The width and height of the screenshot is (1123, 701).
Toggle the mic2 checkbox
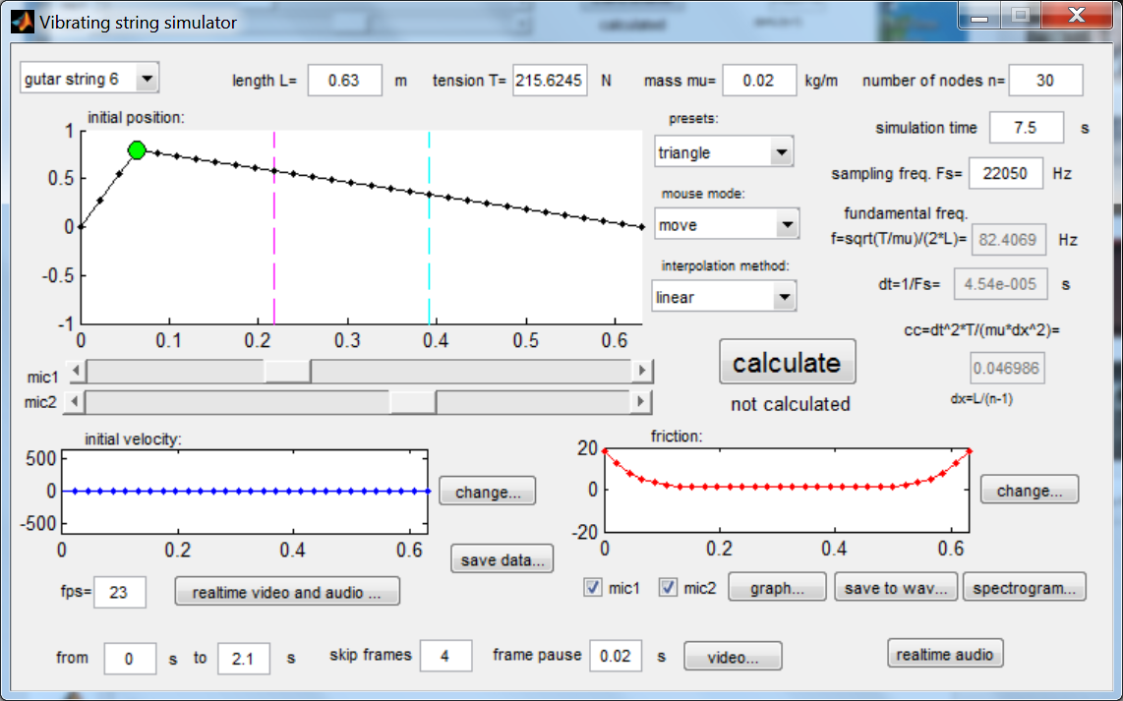669,588
